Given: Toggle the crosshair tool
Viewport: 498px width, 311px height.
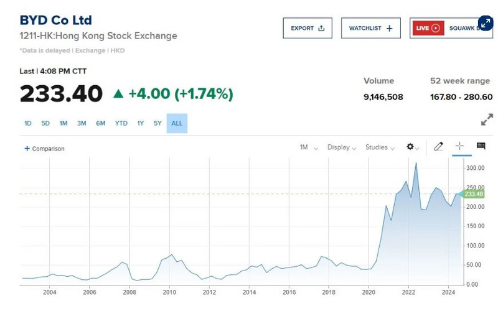Looking at the screenshot, I should coord(459,146).
